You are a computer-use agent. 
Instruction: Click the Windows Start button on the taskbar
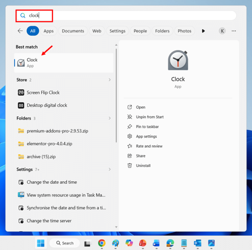point(41,243)
